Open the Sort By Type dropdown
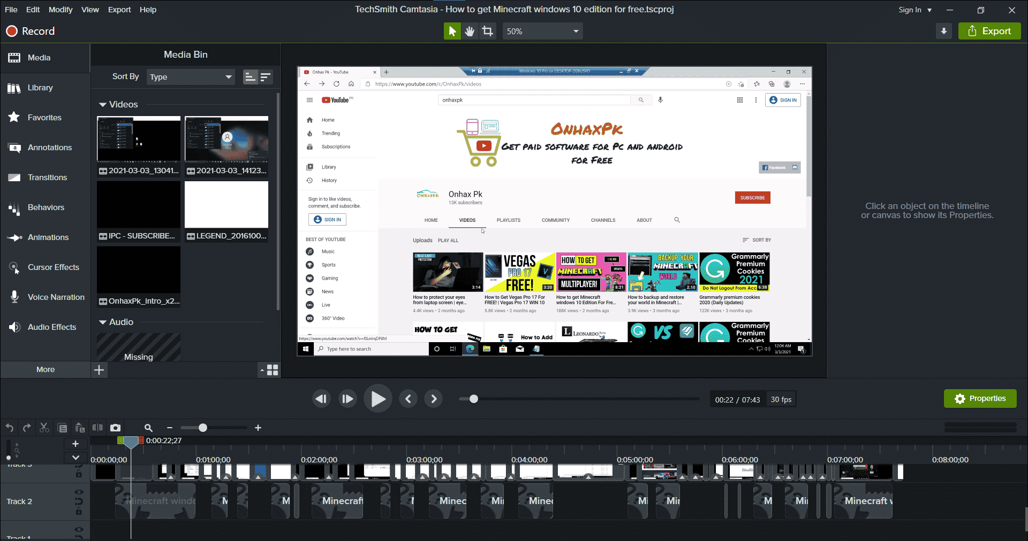 tap(191, 77)
